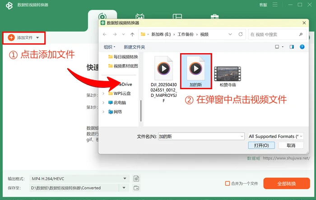316x200 pixels.
Task: Open the toolbox tab with the briefcase icon
Action: click(214, 17)
